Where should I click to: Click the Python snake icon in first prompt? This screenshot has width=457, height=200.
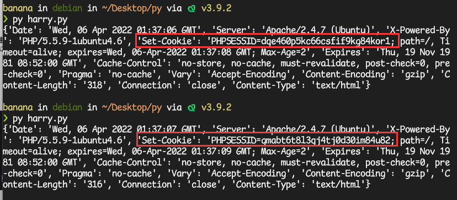pyautogui.click(x=192, y=8)
